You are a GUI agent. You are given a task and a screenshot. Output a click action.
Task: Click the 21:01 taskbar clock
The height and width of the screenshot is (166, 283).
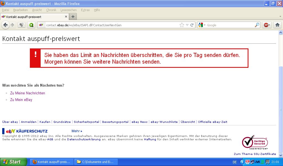click(275, 162)
